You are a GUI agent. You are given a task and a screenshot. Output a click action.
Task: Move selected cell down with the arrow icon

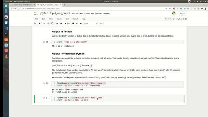tap(61, 23)
